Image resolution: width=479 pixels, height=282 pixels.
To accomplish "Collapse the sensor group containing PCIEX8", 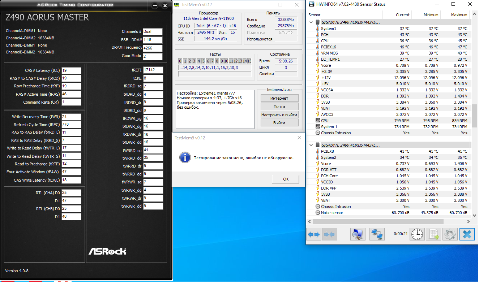I will click(311, 145).
